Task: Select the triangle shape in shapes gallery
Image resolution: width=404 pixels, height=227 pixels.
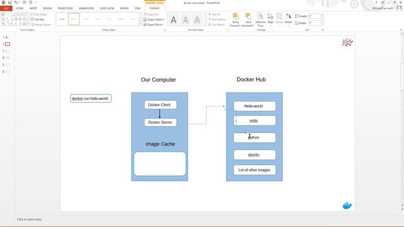Action: tap(3, 20)
